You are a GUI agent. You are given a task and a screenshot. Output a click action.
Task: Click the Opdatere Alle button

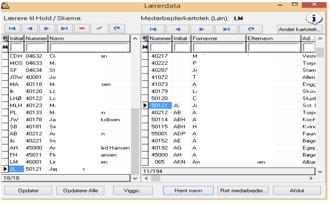pos(81,190)
